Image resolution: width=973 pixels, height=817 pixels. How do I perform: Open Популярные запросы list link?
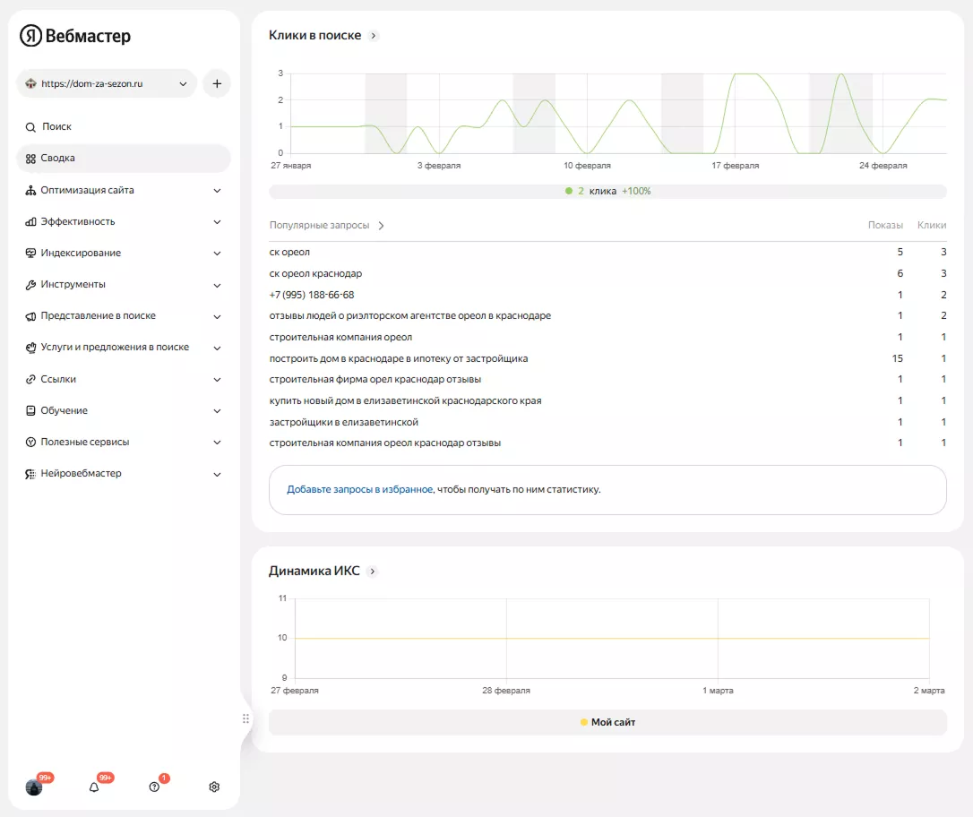coord(320,225)
